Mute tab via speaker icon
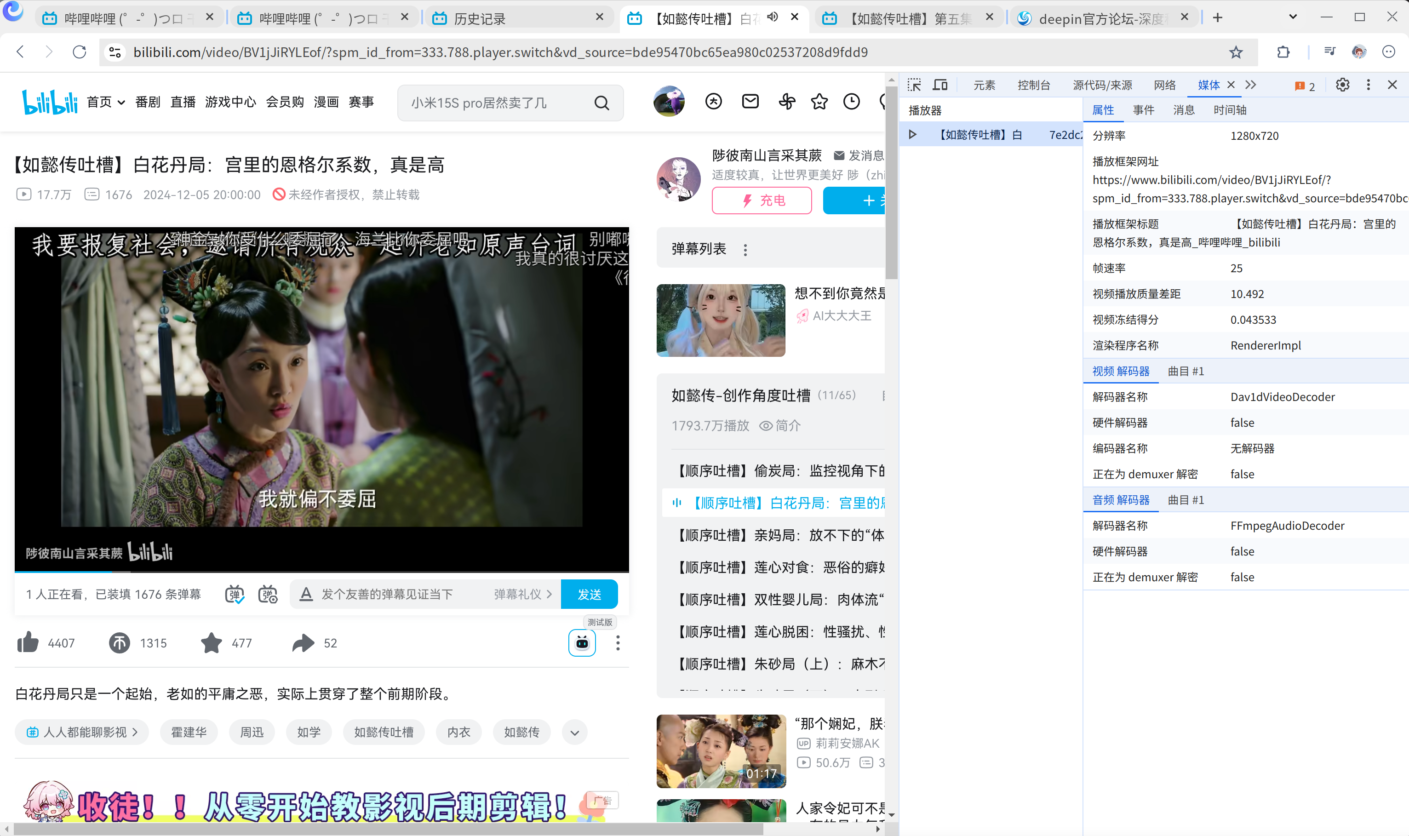Viewport: 1409px width, 836px height. coord(773,17)
